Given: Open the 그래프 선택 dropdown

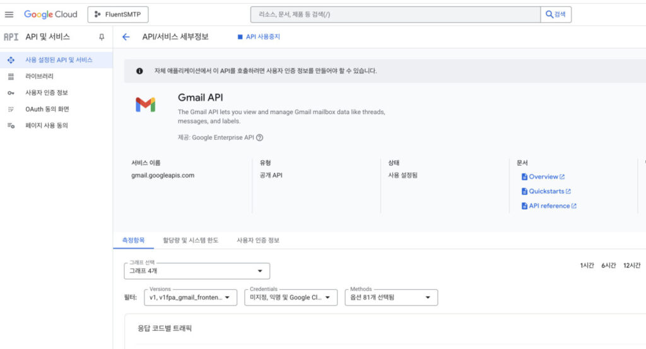Looking at the screenshot, I should click(197, 272).
